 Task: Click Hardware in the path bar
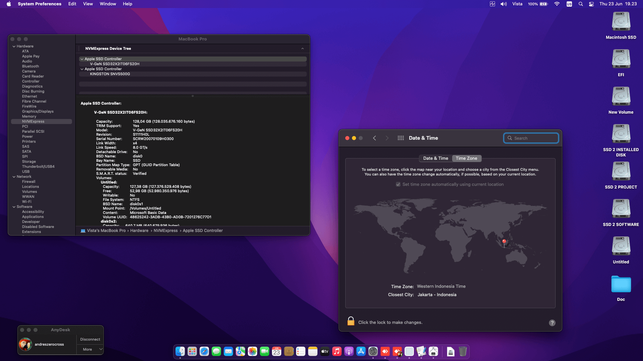pos(139,231)
